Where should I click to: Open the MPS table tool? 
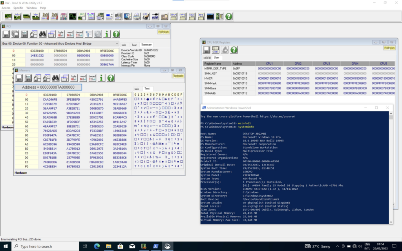183,16
